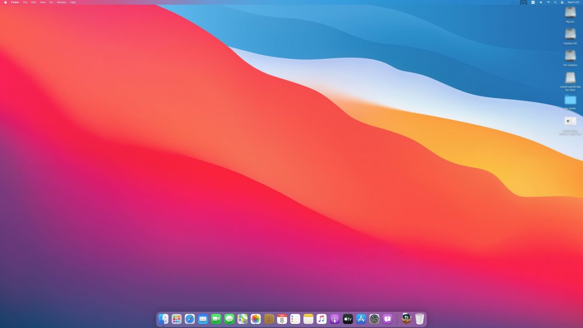Screen dimensions: 583x328
Task: Open Finder from the Dock
Action: point(163,319)
